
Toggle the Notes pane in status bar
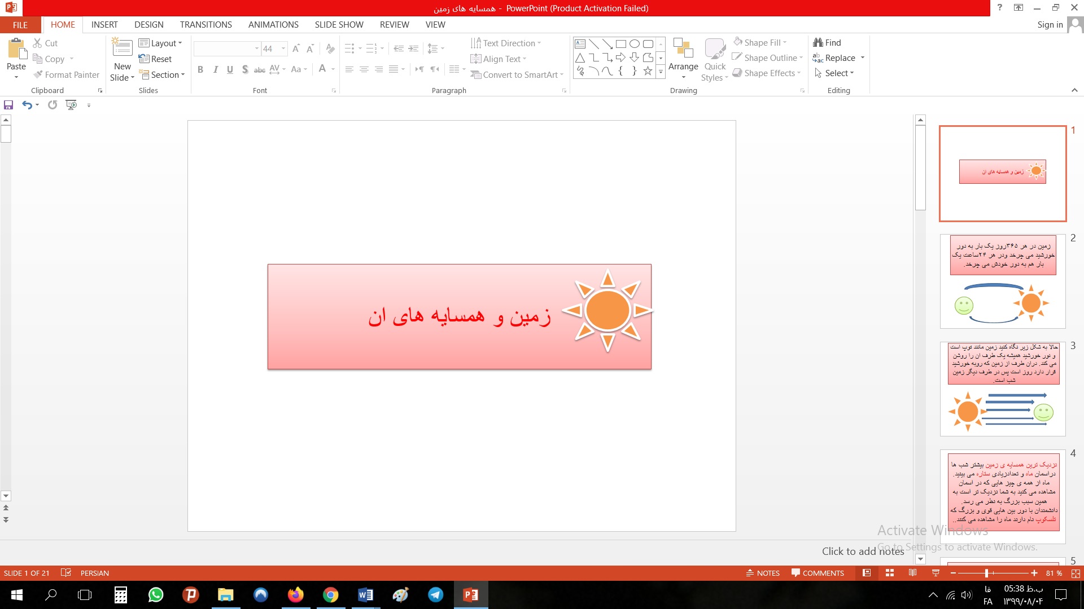pyautogui.click(x=763, y=573)
